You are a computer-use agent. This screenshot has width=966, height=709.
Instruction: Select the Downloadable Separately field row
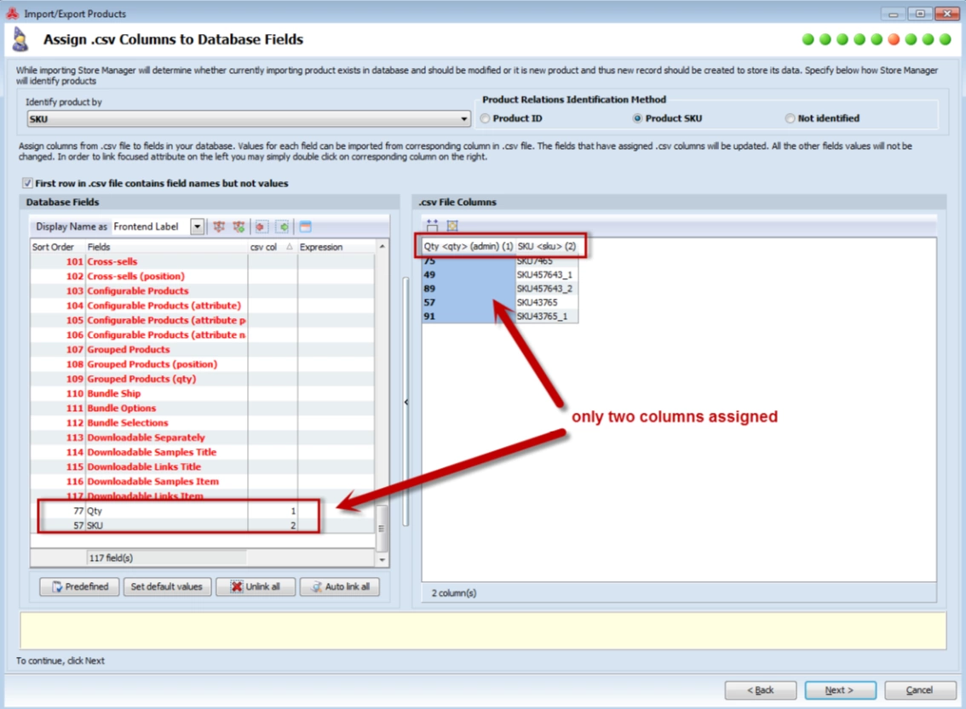click(202, 437)
